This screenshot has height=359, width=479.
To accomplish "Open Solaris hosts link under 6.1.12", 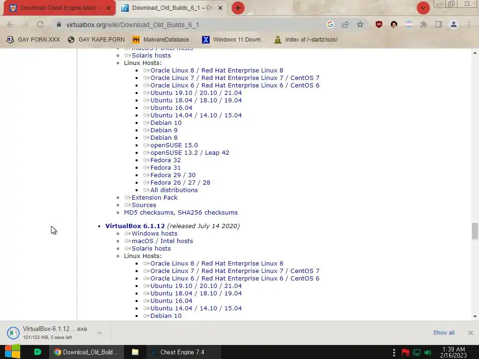I will tap(151, 249).
